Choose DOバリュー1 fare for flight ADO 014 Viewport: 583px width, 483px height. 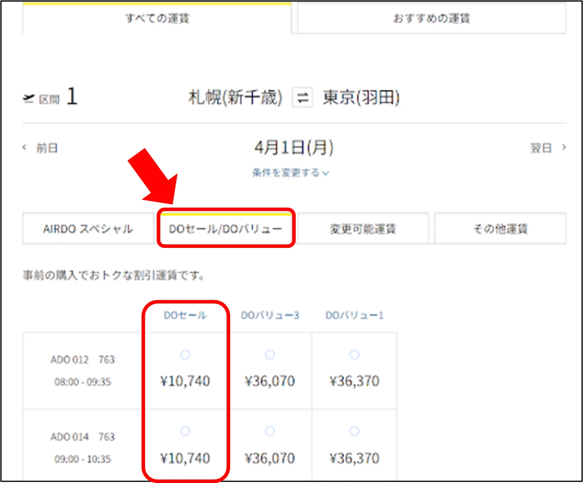click(x=354, y=431)
